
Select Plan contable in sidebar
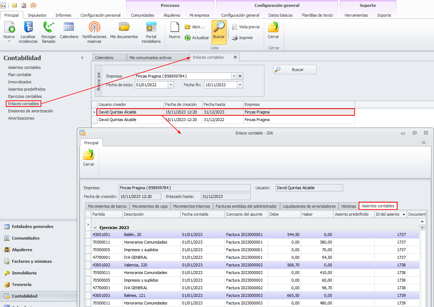(x=20, y=75)
